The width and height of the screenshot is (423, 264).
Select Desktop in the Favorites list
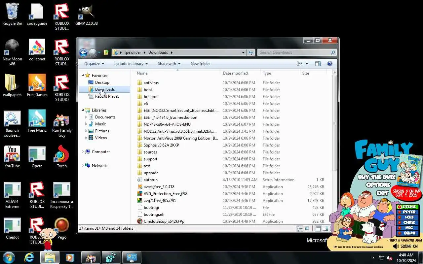102,82
